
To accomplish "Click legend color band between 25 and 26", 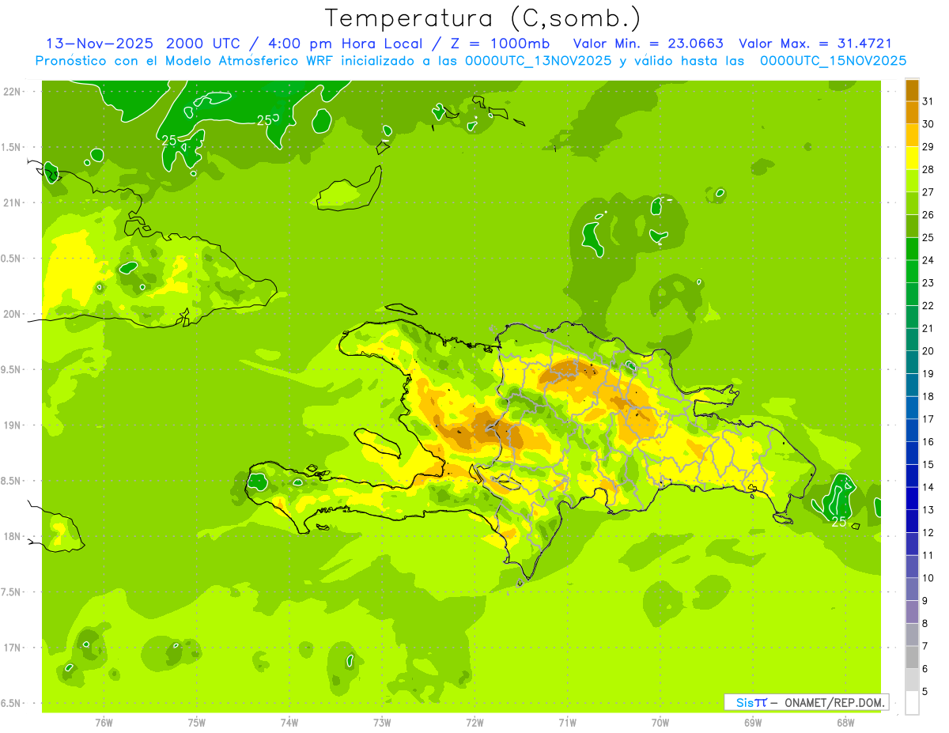I will pos(912,226).
